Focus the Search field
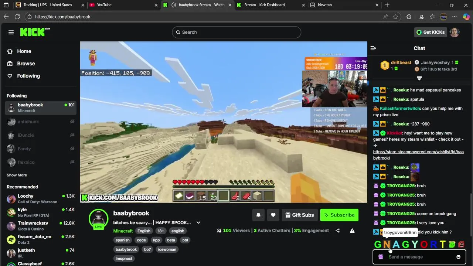 click(236, 32)
